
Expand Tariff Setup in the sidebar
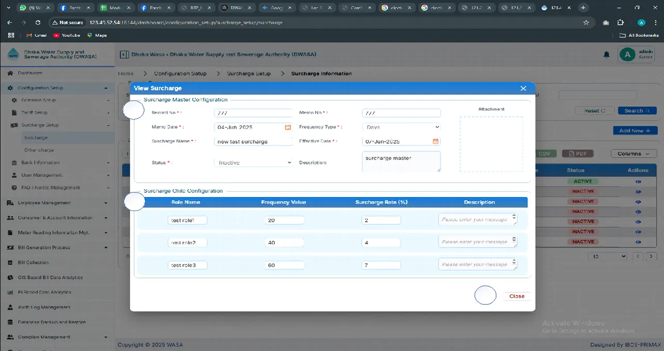[x=60, y=113]
